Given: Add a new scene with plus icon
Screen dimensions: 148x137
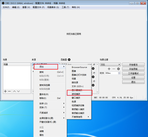Looking at the screenshot, I should pyautogui.click(x=5, y=91).
